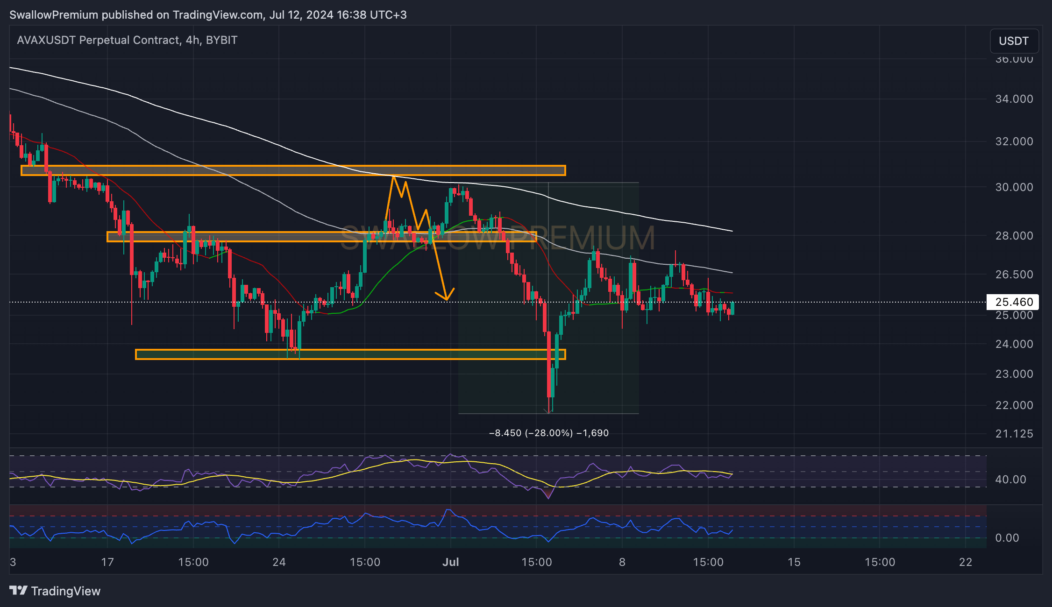Viewport: 1052px width, 607px height.
Task: Click the 26.500 price axis label
Action: (1014, 275)
